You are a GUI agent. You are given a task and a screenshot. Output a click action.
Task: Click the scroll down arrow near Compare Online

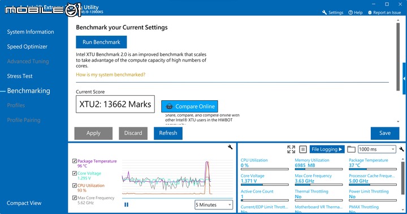coord(398,121)
